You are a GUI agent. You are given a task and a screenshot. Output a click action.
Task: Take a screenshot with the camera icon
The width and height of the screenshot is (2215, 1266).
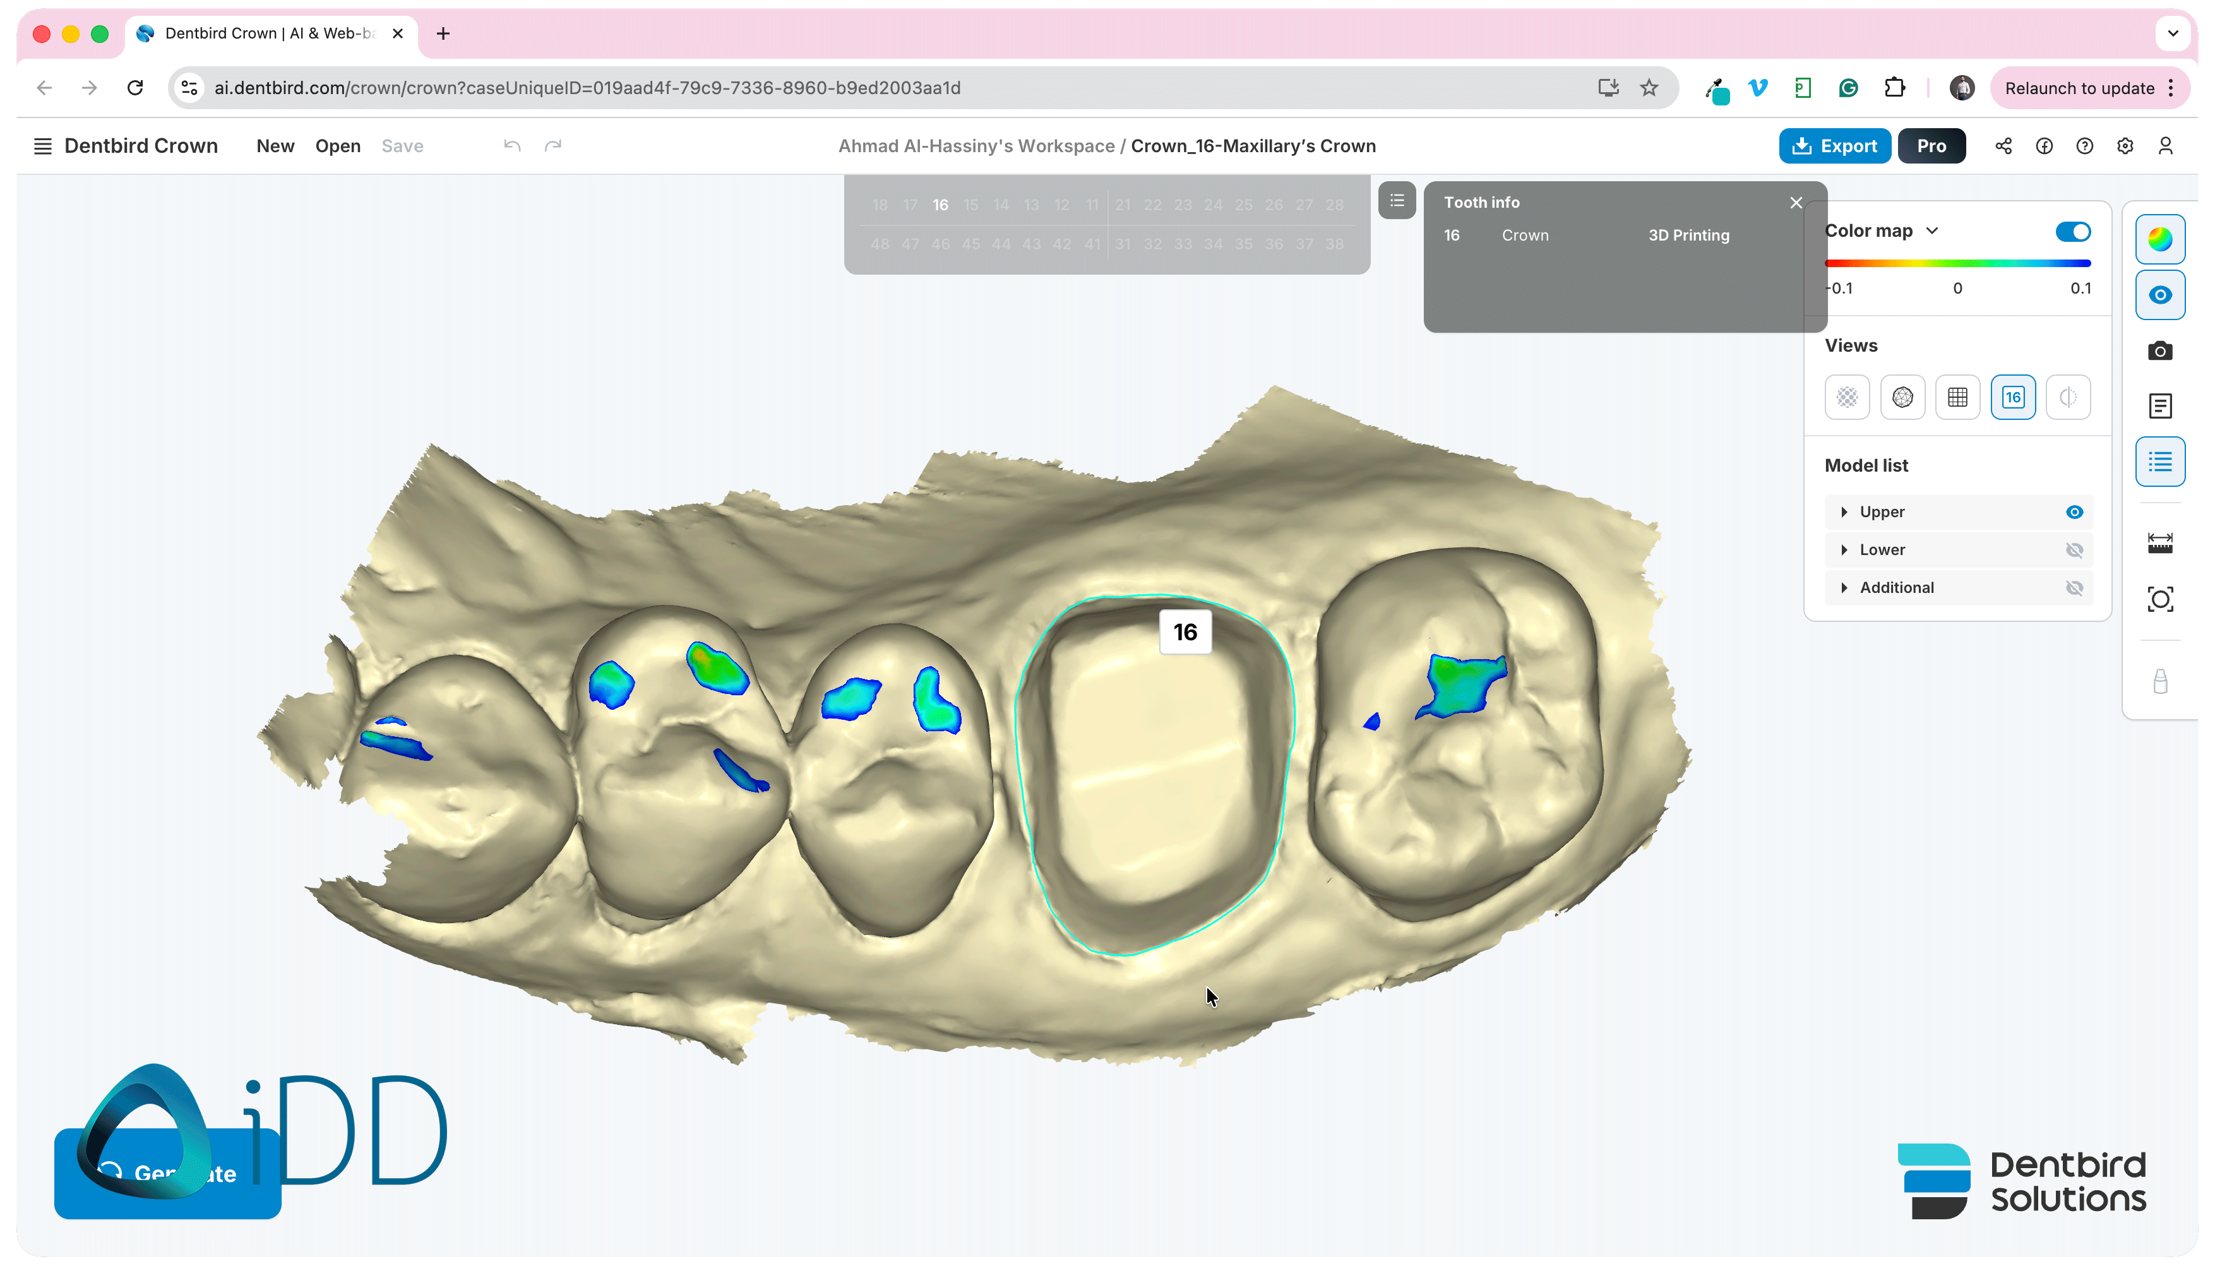pos(2159,351)
